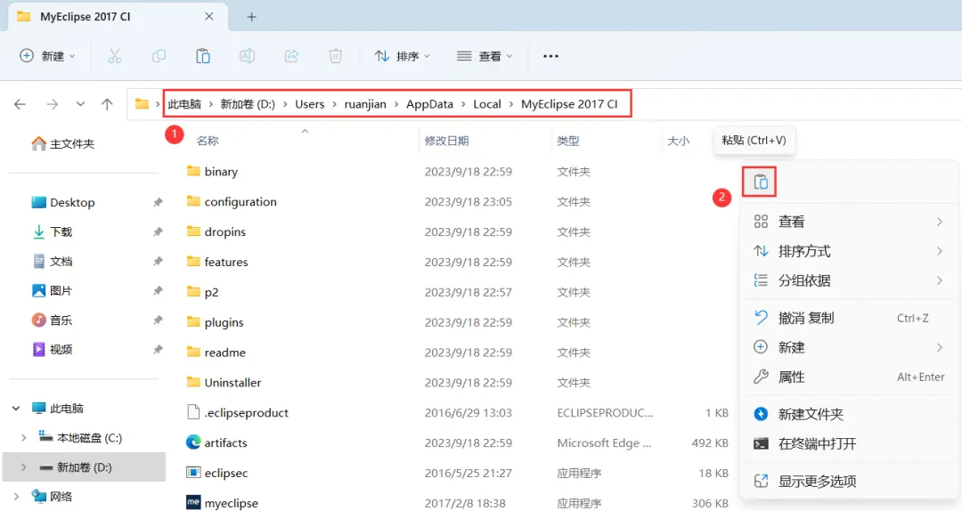Open 分组依据 submenu in context menu

[x=849, y=280]
